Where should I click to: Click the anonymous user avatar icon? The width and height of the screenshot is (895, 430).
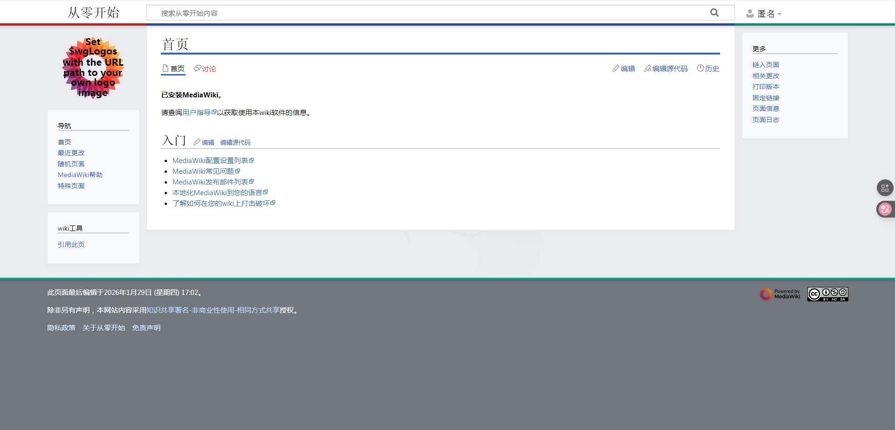749,13
